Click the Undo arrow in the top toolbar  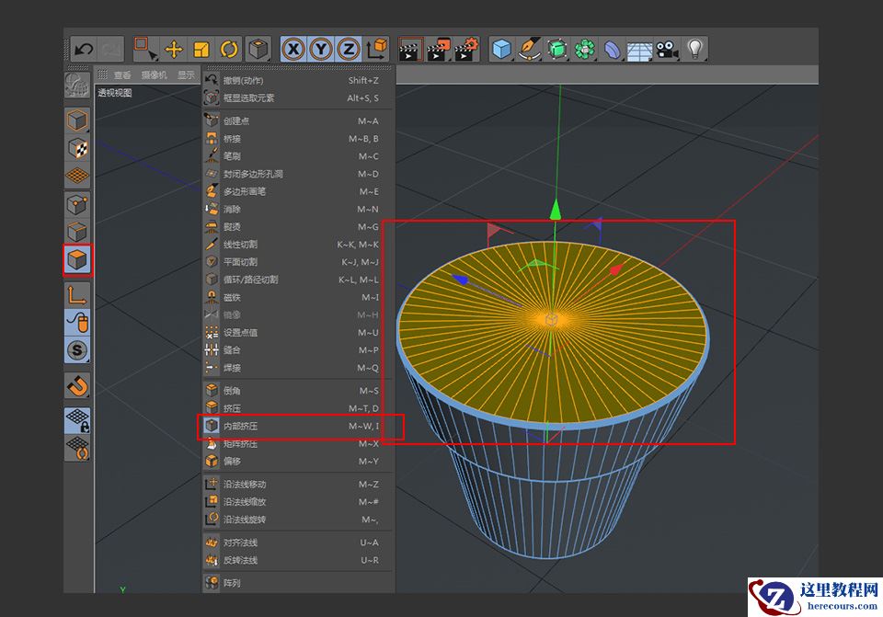click(x=86, y=49)
